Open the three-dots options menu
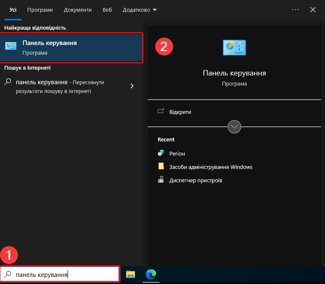This screenshot has height=284, width=325. point(295,10)
